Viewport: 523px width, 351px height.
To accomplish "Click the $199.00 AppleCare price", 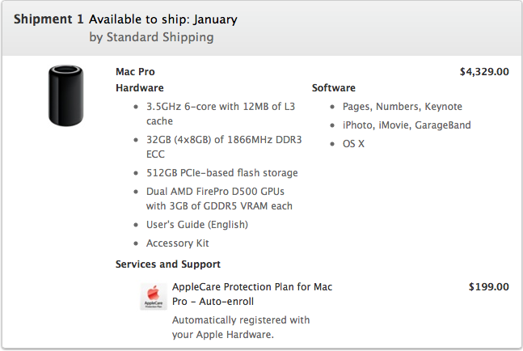I will click(488, 286).
